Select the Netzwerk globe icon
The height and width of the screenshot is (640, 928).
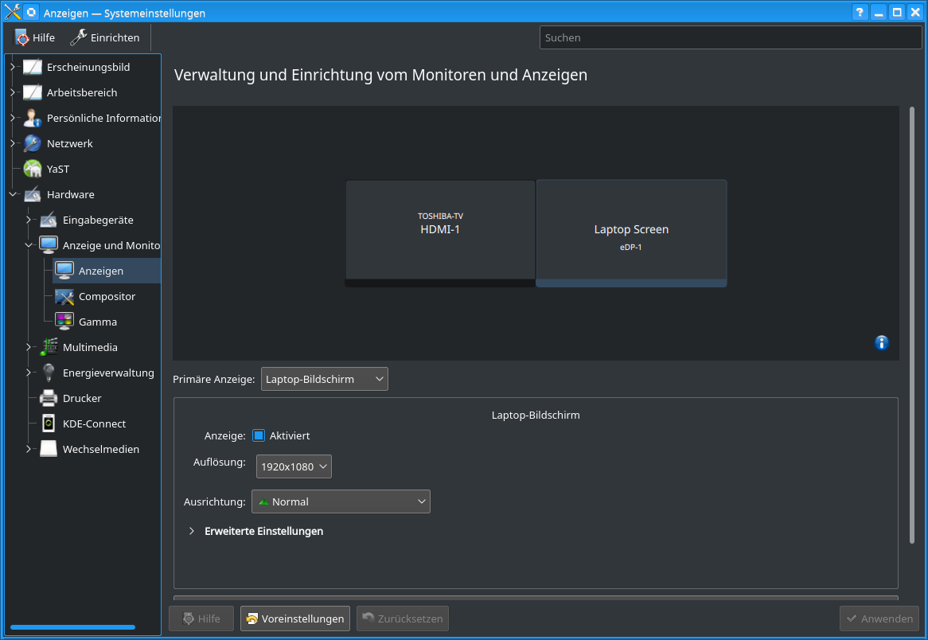33,143
